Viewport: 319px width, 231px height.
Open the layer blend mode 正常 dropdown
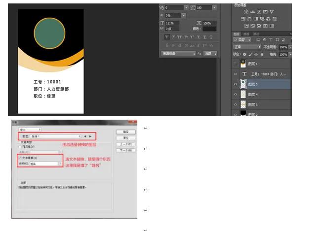pyautogui.click(x=246, y=47)
